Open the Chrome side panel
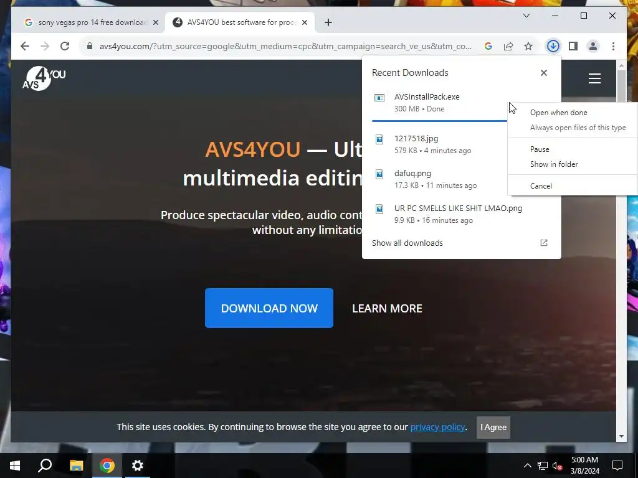The width and height of the screenshot is (638, 478). [573, 46]
